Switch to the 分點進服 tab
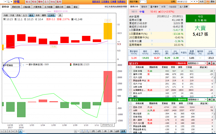Viewport: 216px width, 134px height. [172, 7]
